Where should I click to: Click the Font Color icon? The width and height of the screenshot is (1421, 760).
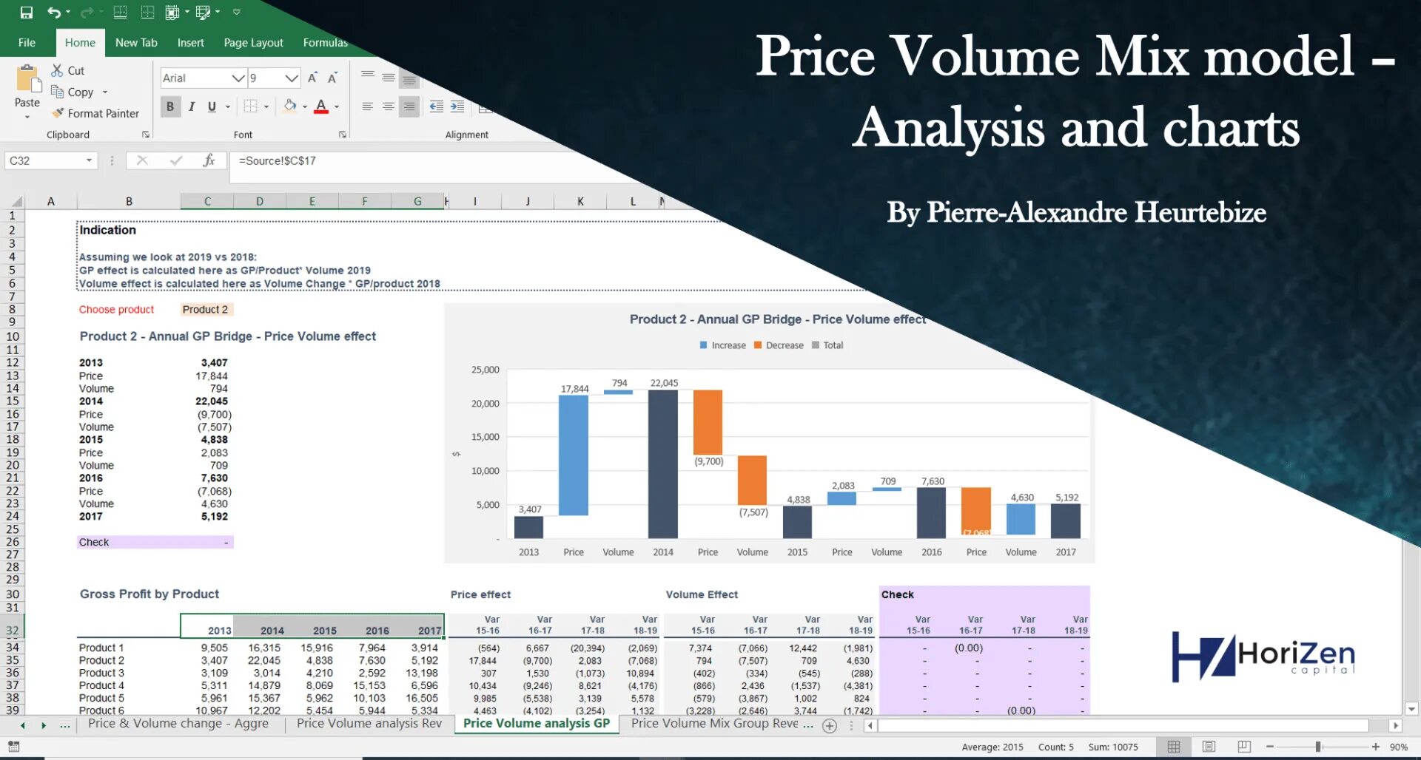pyautogui.click(x=320, y=106)
